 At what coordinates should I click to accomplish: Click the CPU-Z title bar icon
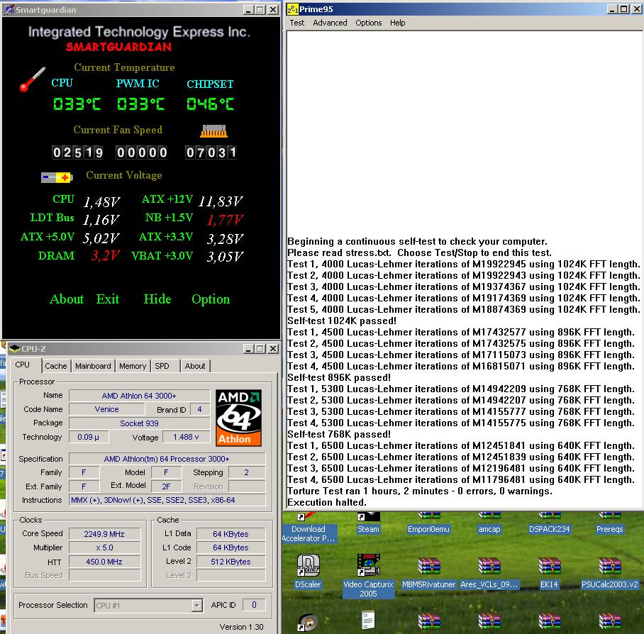(14, 349)
